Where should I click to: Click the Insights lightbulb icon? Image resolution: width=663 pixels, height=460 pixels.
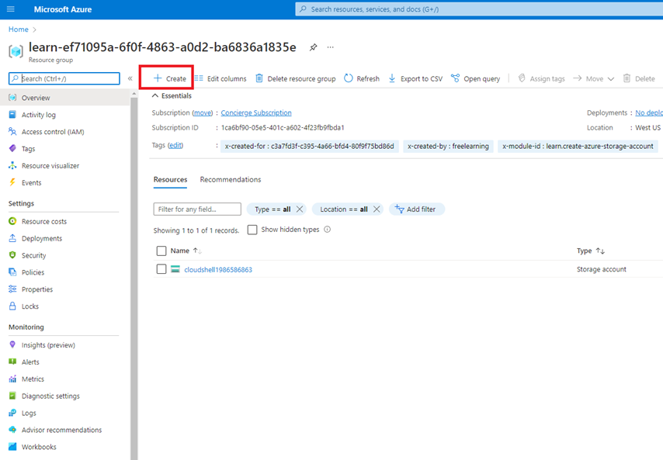[x=12, y=344]
